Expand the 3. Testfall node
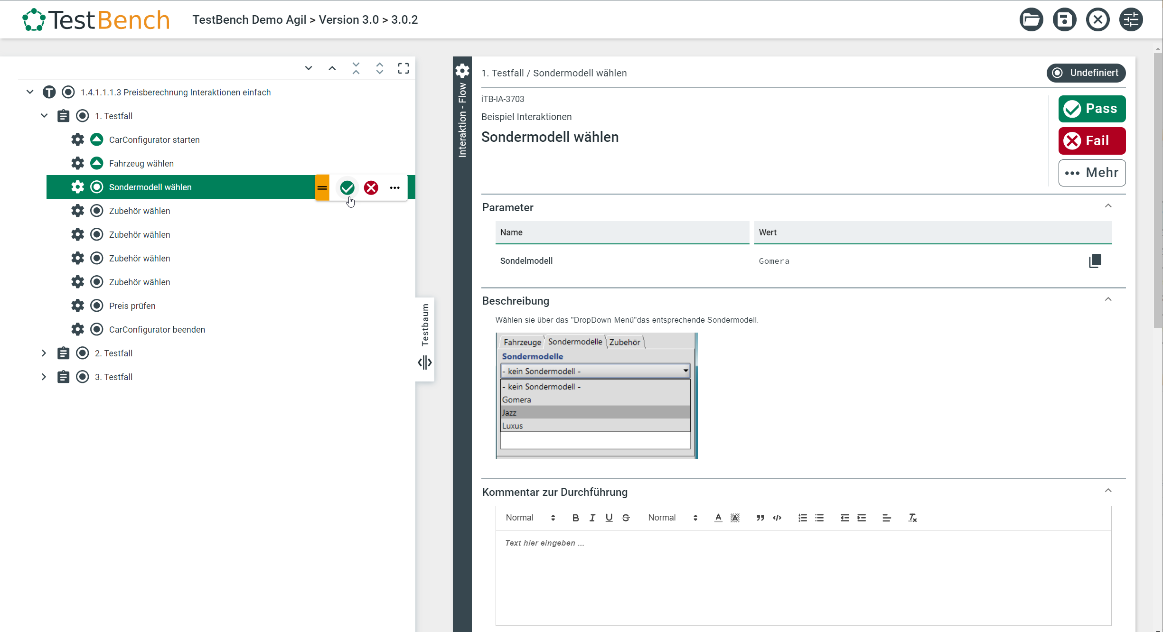The height and width of the screenshot is (632, 1163). [44, 377]
